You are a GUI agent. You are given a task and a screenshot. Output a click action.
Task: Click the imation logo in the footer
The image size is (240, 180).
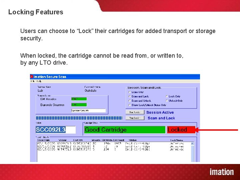click(x=222, y=172)
